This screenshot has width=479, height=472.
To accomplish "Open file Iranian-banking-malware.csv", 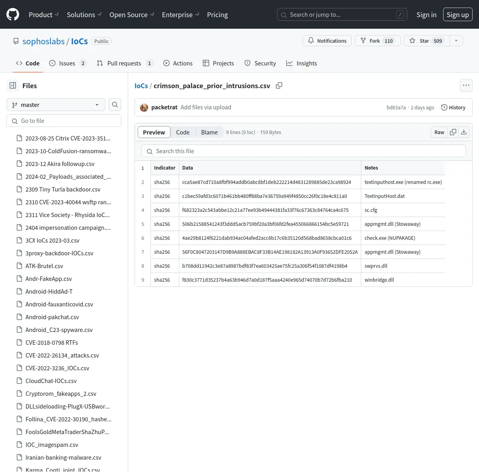I will (x=64, y=457).
